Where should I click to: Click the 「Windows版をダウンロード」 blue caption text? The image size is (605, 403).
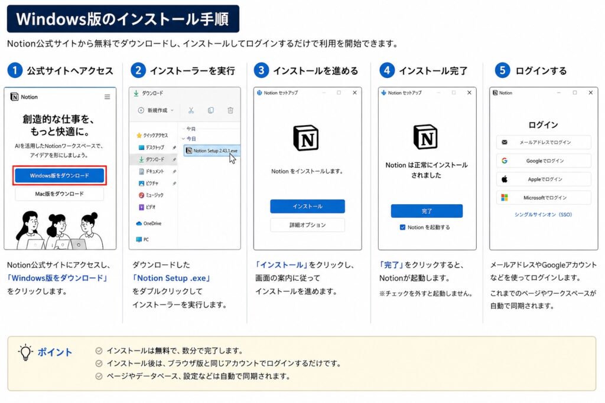[x=57, y=278]
